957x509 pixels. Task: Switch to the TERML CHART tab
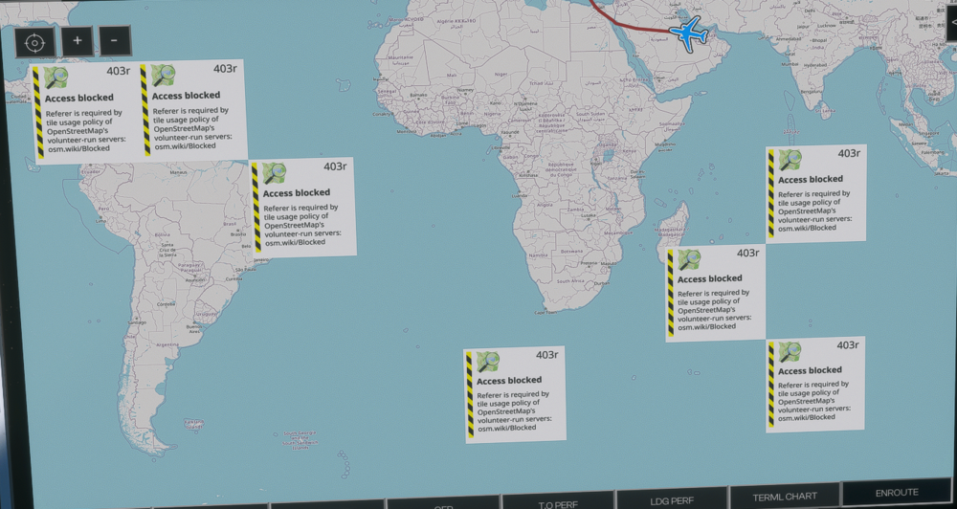point(786,497)
